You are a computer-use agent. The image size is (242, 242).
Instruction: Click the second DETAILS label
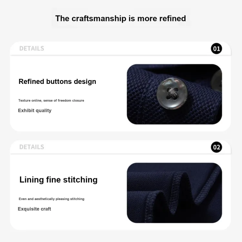click(32, 147)
